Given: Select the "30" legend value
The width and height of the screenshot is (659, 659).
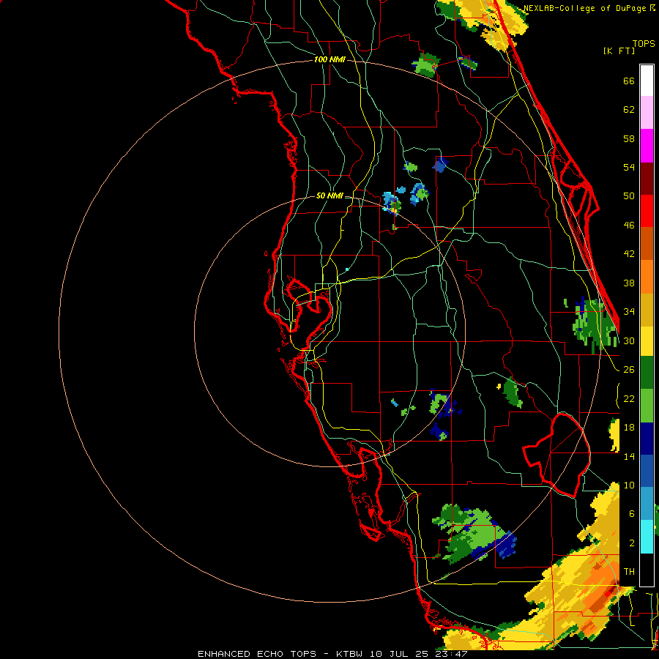Looking at the screenshot, I should (629, 340).
